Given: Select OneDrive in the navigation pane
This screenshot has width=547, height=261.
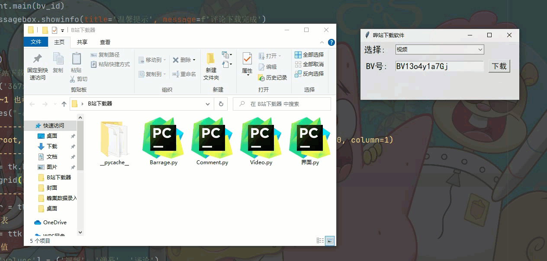Looking at the screenshot, I should (x=50, y=223).
